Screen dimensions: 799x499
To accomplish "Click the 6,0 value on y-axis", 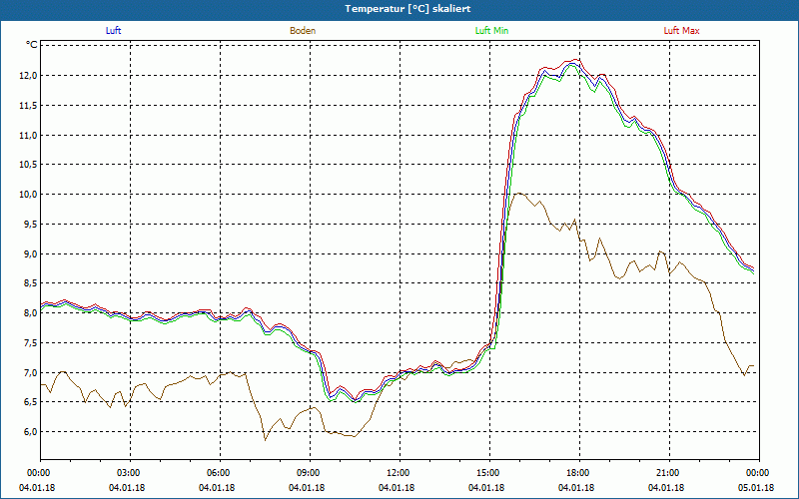I will 30,431.
